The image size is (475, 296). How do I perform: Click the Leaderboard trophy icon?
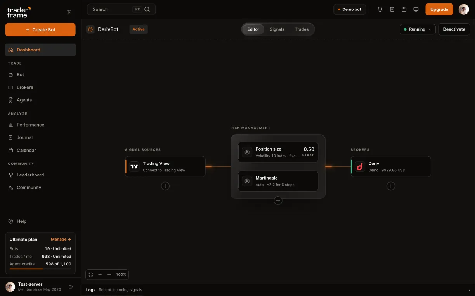[x=11, y=175]
